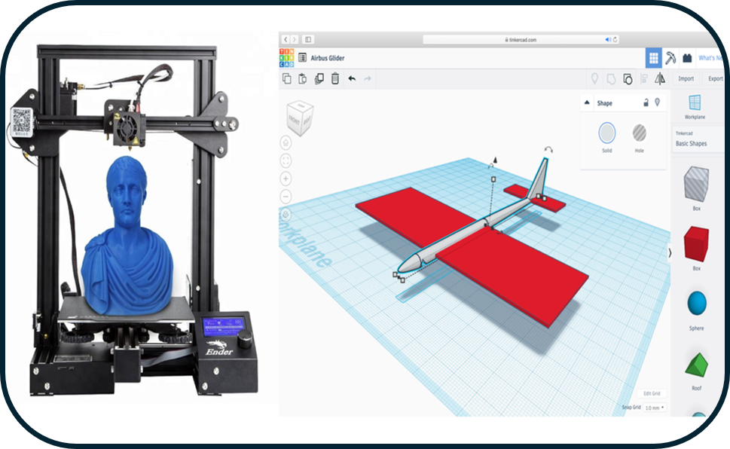This screenshot has width=730, height=449.
Task: Click the Home view icon
Action: (286, 142)
